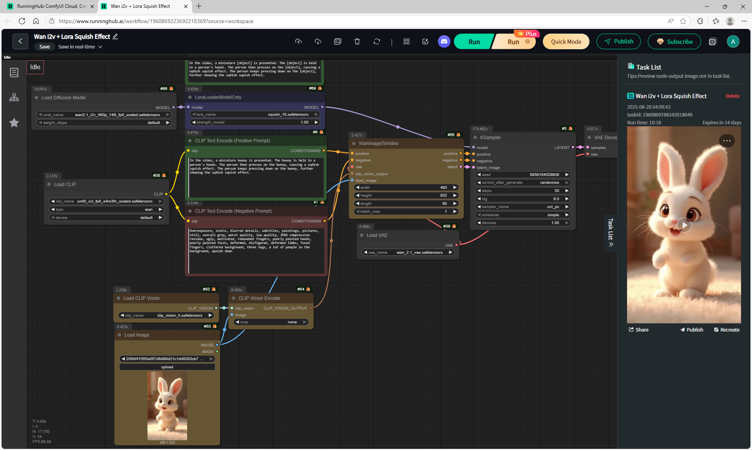Toggle collapse dot on Load VAE node
Viewport: 752px width, 450px height.
pyautogui.click(x=362, y=235)
